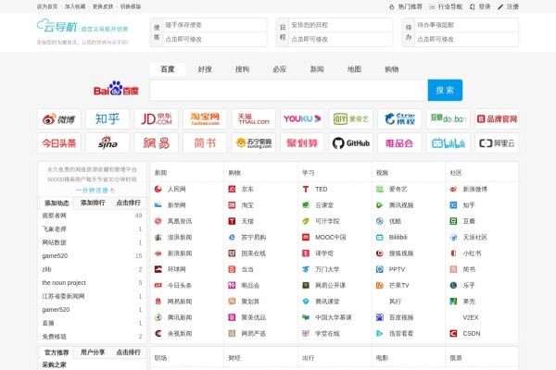Open 芒果TV in the 视频 column
Image resolution: width=556 pixels, height=370 pixels.
click(398, 285)
